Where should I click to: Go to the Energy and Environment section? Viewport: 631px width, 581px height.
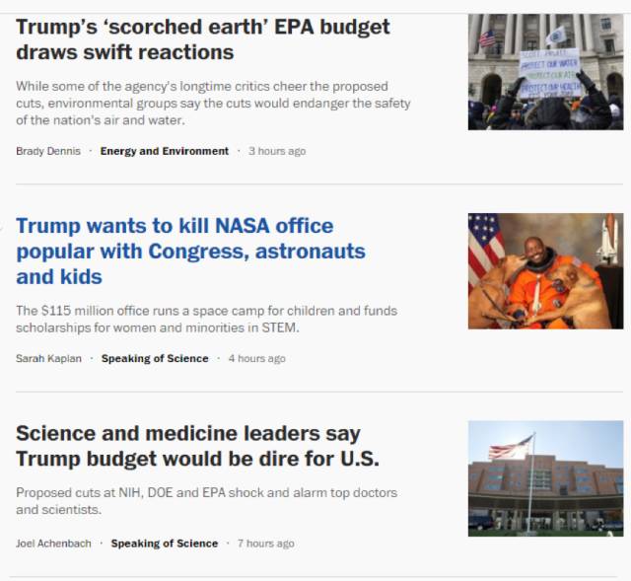165,151
